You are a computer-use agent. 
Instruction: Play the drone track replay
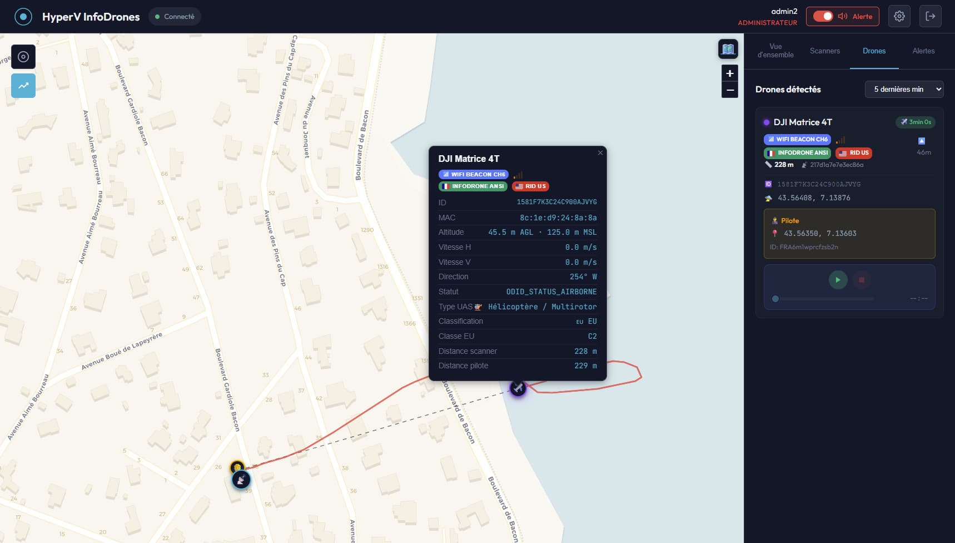coord(838,280)
